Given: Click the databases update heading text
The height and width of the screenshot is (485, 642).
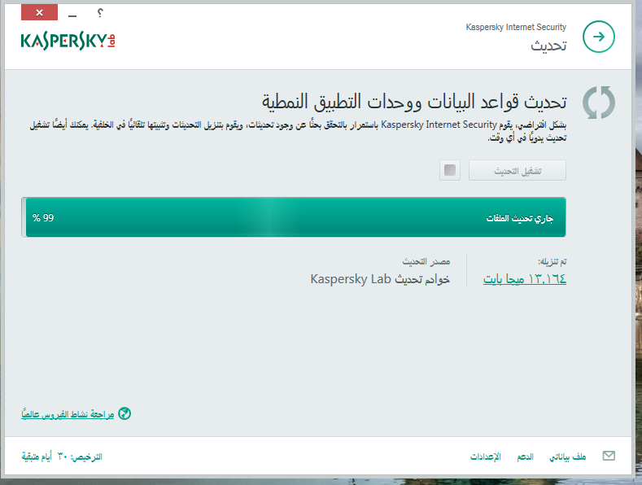Looking at the screenshot, I should (x=414, y=101).
